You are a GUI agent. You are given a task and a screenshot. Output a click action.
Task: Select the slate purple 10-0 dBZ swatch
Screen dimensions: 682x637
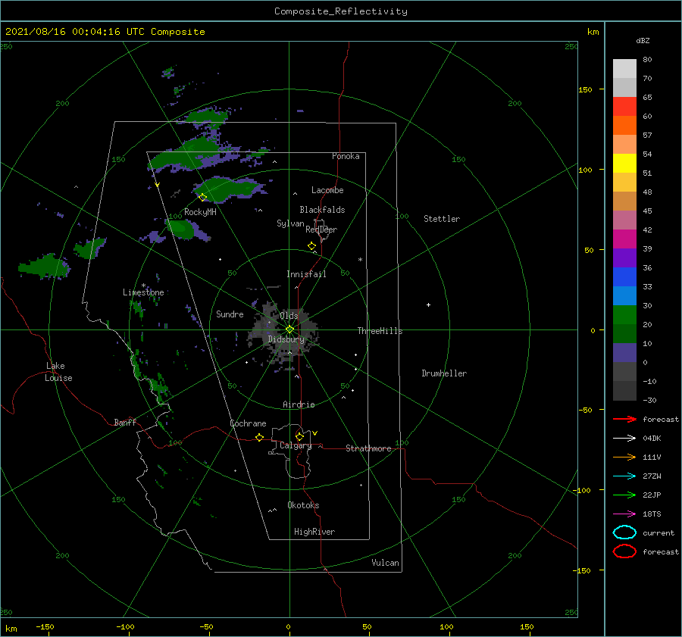click(x=624, y=353)
